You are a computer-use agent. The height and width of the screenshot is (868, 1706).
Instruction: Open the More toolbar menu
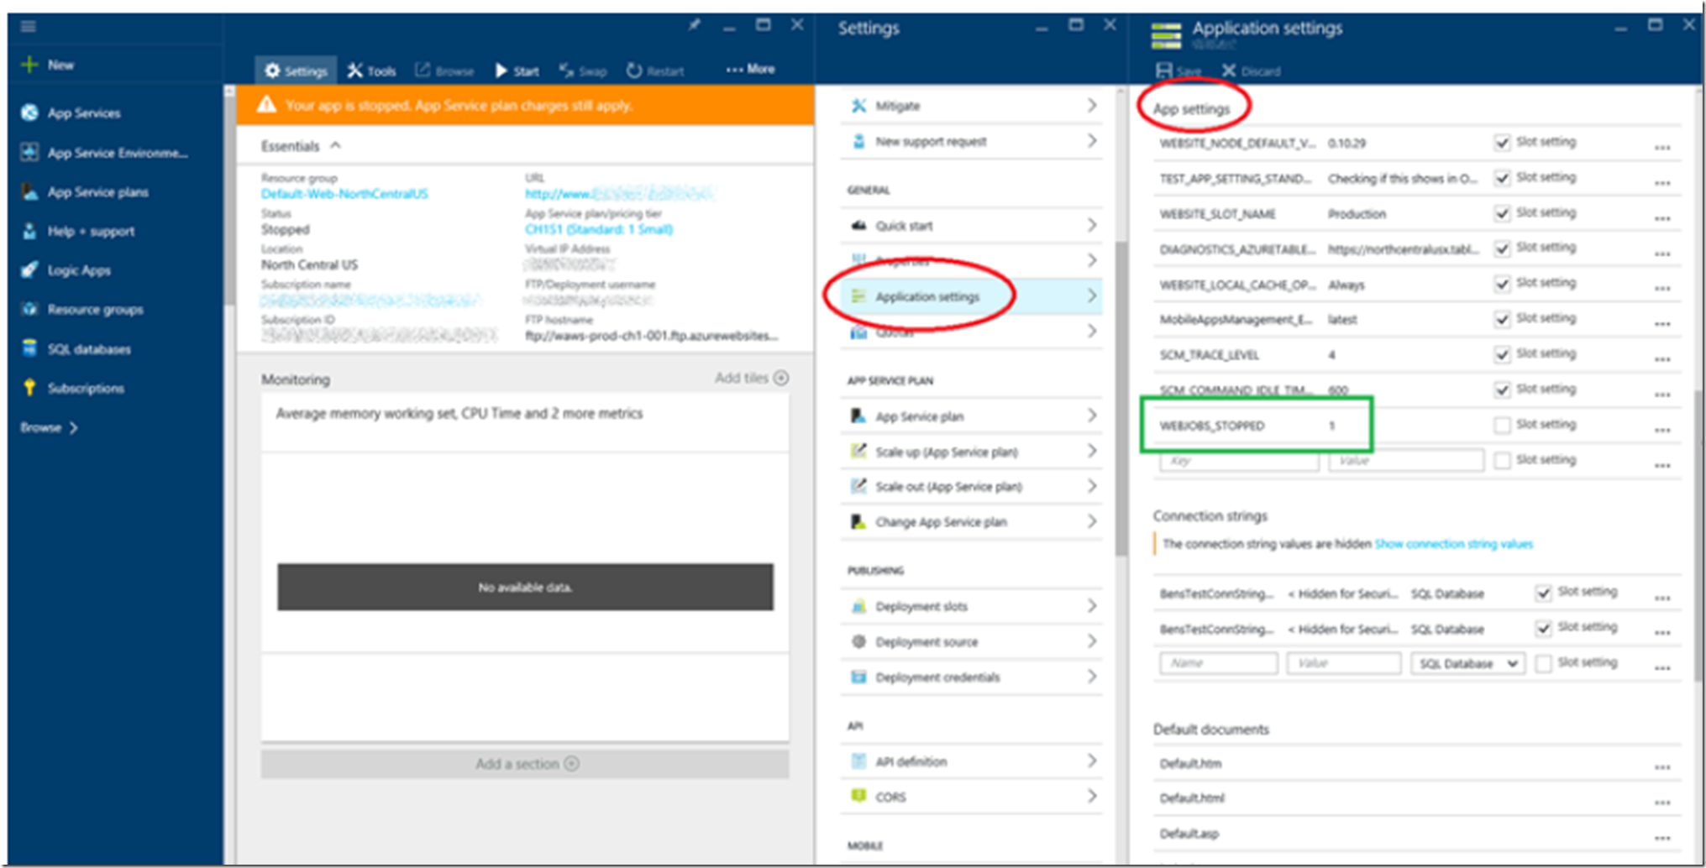click(750, 69)
